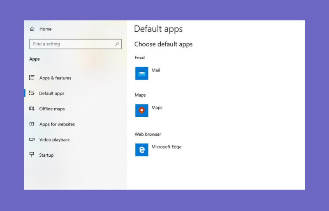
Task: Click the blue Mail app icon
Action: pyautogui.click(x=141, y=73)
